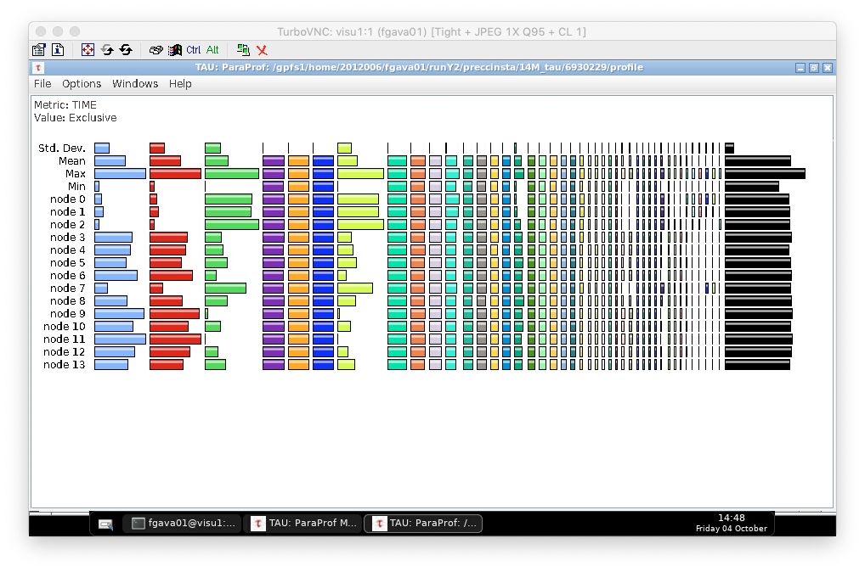Viewport: 865px width, 572px height.
Task: Click the 14:48 clock in taskbar
Action: click(731, 518)
